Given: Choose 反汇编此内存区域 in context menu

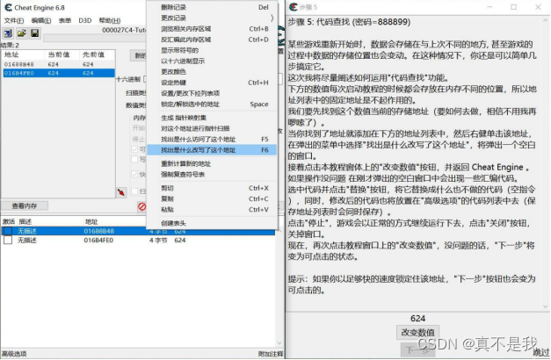Looking at the screenshot, I should 212,40.
